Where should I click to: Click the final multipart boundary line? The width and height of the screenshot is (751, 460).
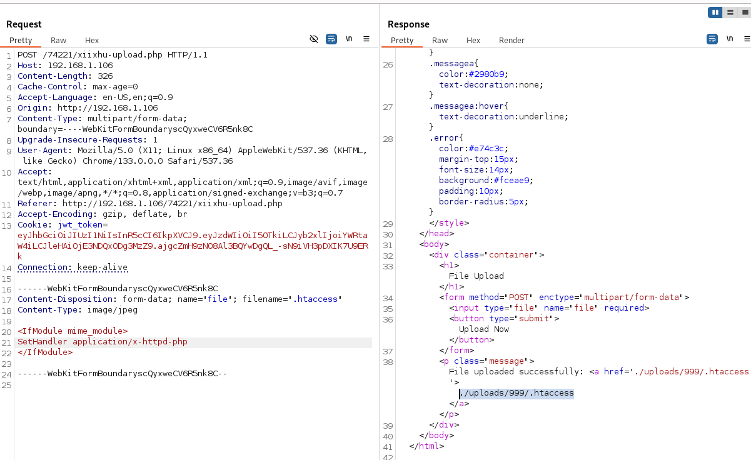tap(123, 374)
